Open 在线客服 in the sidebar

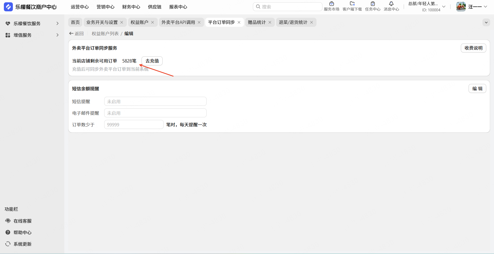coord(23,221)
